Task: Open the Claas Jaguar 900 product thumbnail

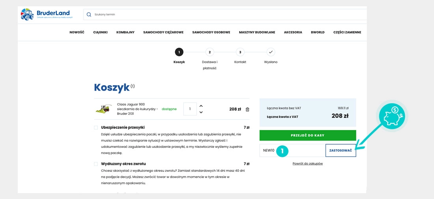Action: [104, 109]
